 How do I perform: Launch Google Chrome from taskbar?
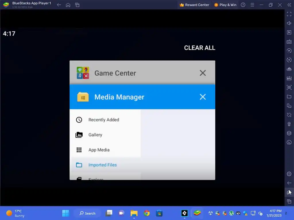147,213
